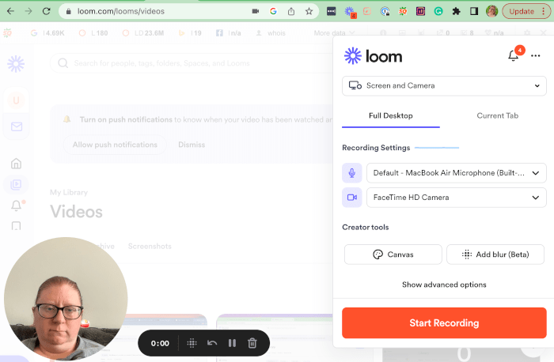Expand More data in SEO bar
This screenshot has height=362, width=554.
[x=334, y=33]
